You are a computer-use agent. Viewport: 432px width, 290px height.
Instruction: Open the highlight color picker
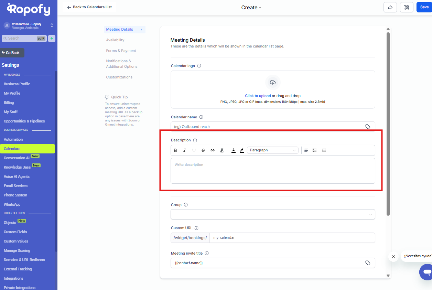pyautogui.click(x=242, y=150)
